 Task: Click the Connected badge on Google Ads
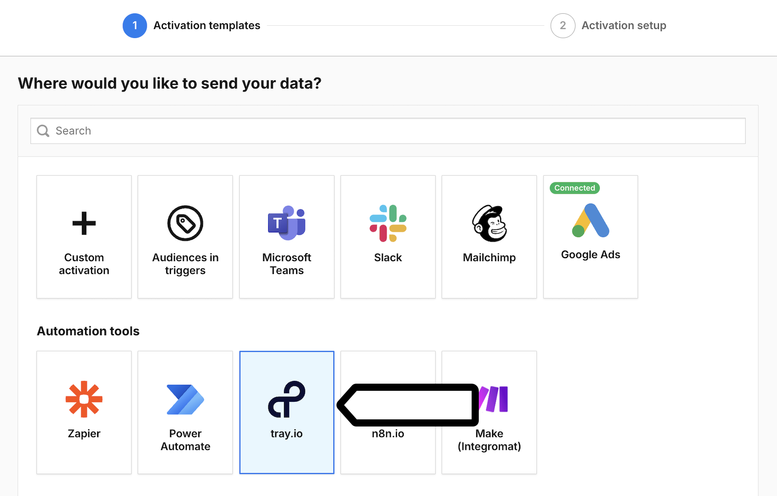[x=575, y=188]
